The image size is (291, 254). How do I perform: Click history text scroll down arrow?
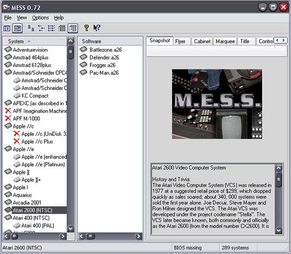tap(279, 230)
